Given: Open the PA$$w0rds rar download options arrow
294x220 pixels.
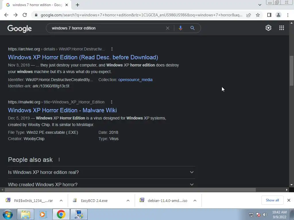Looking at the screenshot, I should (61, 201).
